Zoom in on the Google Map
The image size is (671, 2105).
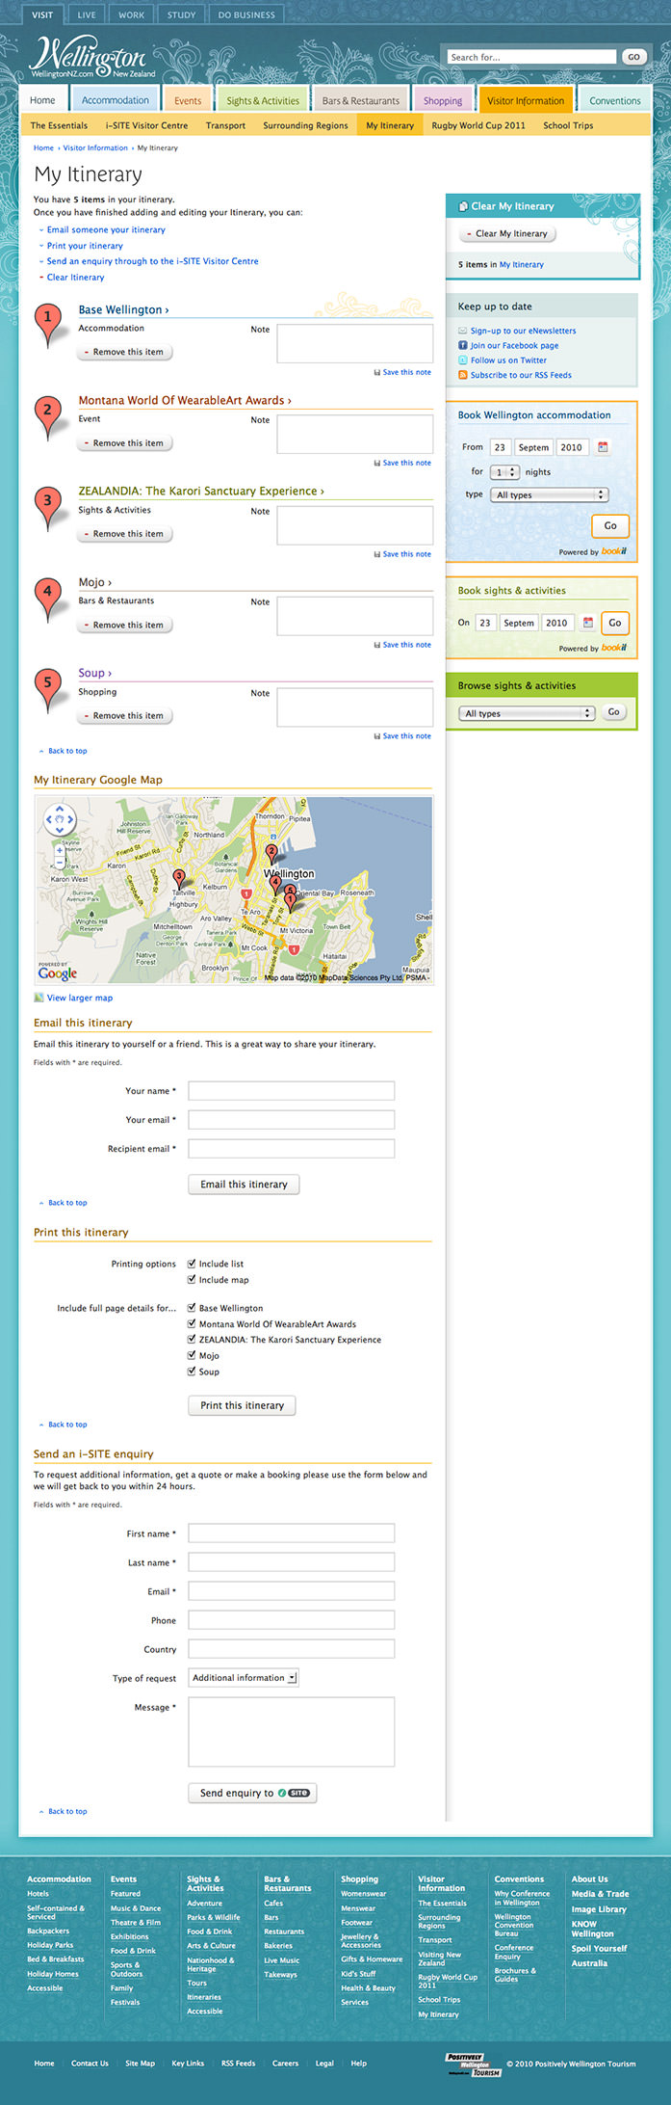pos(60,851)
